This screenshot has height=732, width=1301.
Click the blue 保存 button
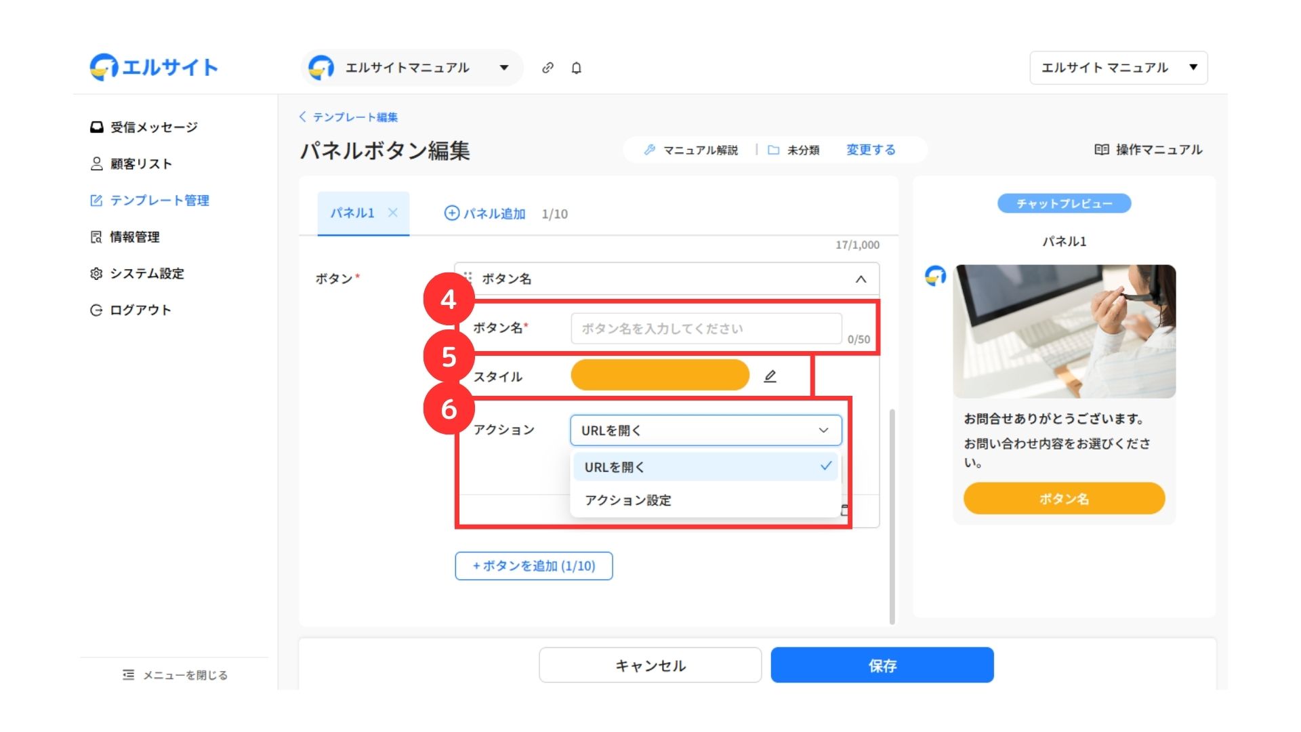pyautogui.click(x=882, y=666)
